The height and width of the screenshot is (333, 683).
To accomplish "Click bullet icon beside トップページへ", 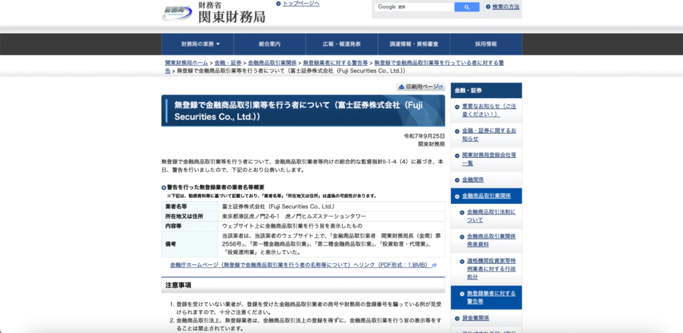I will pos(279,4).
